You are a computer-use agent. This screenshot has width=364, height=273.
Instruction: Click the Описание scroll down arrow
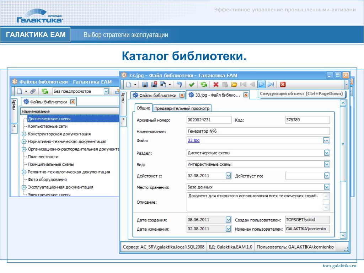(326, 207)
